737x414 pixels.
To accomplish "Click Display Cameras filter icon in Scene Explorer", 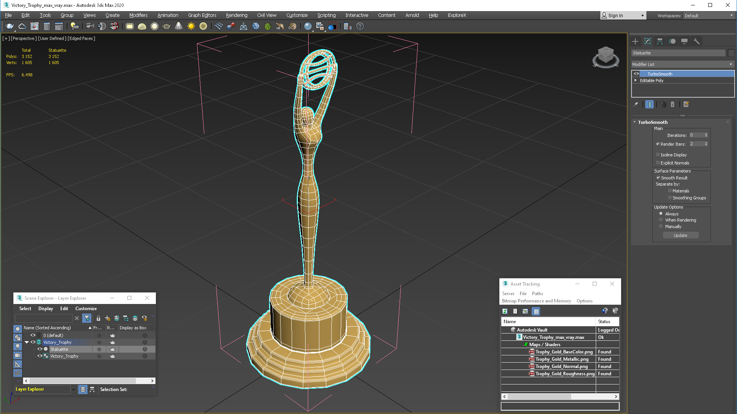I will [18, 355].
